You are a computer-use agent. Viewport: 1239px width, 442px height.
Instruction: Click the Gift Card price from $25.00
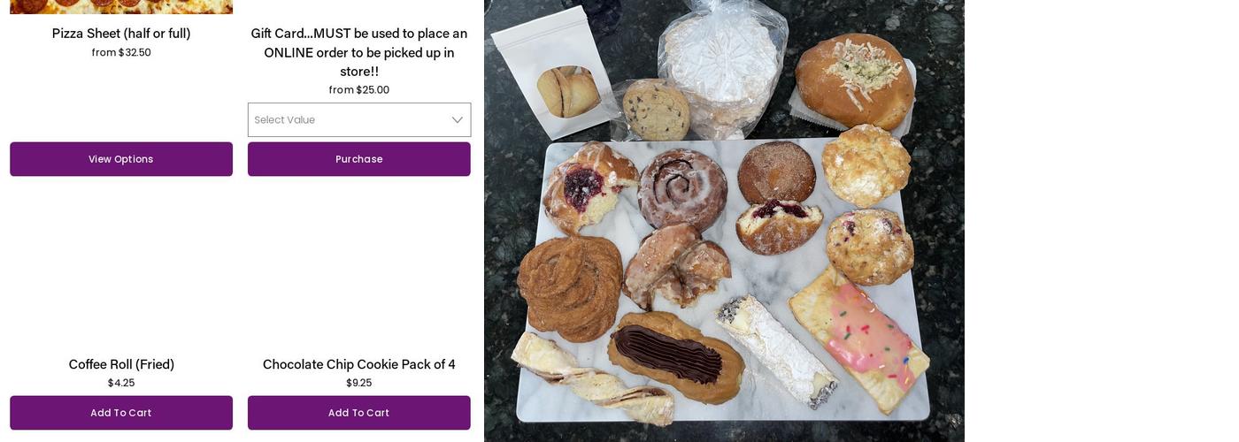359,90
